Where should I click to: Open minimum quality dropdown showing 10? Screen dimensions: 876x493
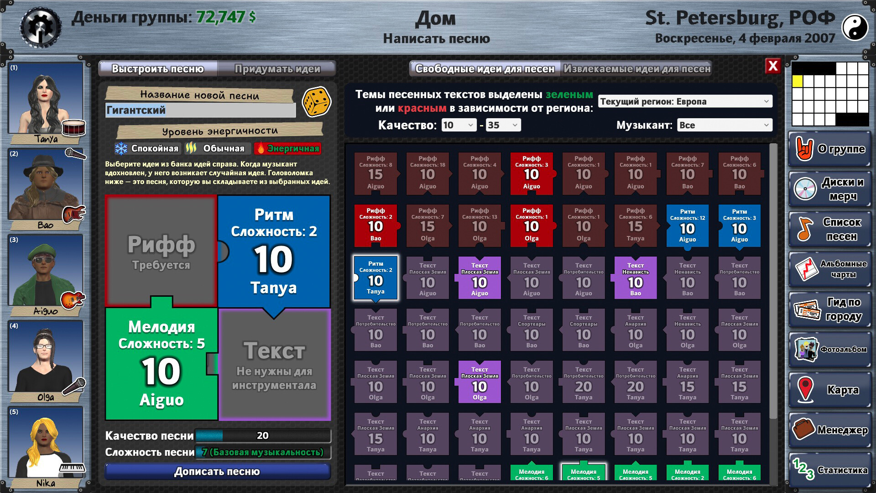point(459,125)
